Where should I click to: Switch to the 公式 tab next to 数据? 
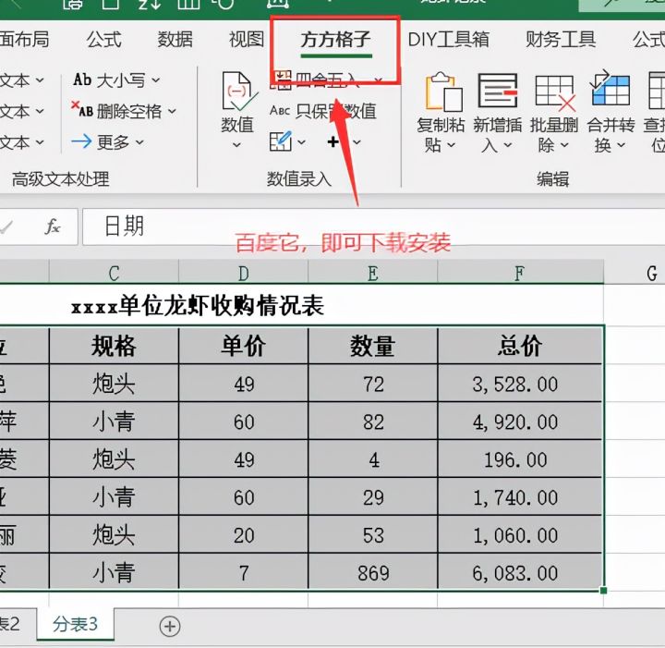tap(103, 40)
